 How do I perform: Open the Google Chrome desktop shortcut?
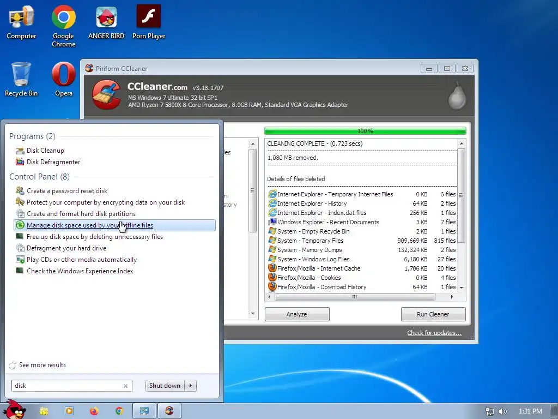[x=63, y=26]
